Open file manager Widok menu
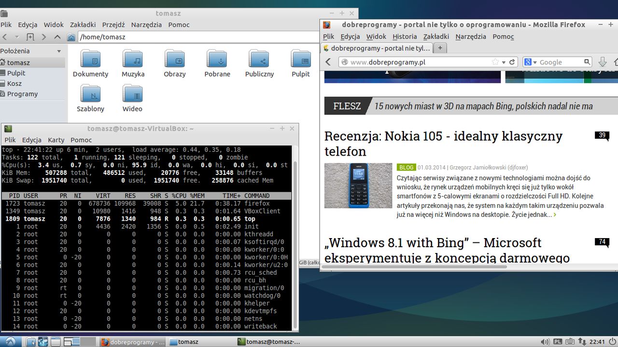 click(54, 25)
